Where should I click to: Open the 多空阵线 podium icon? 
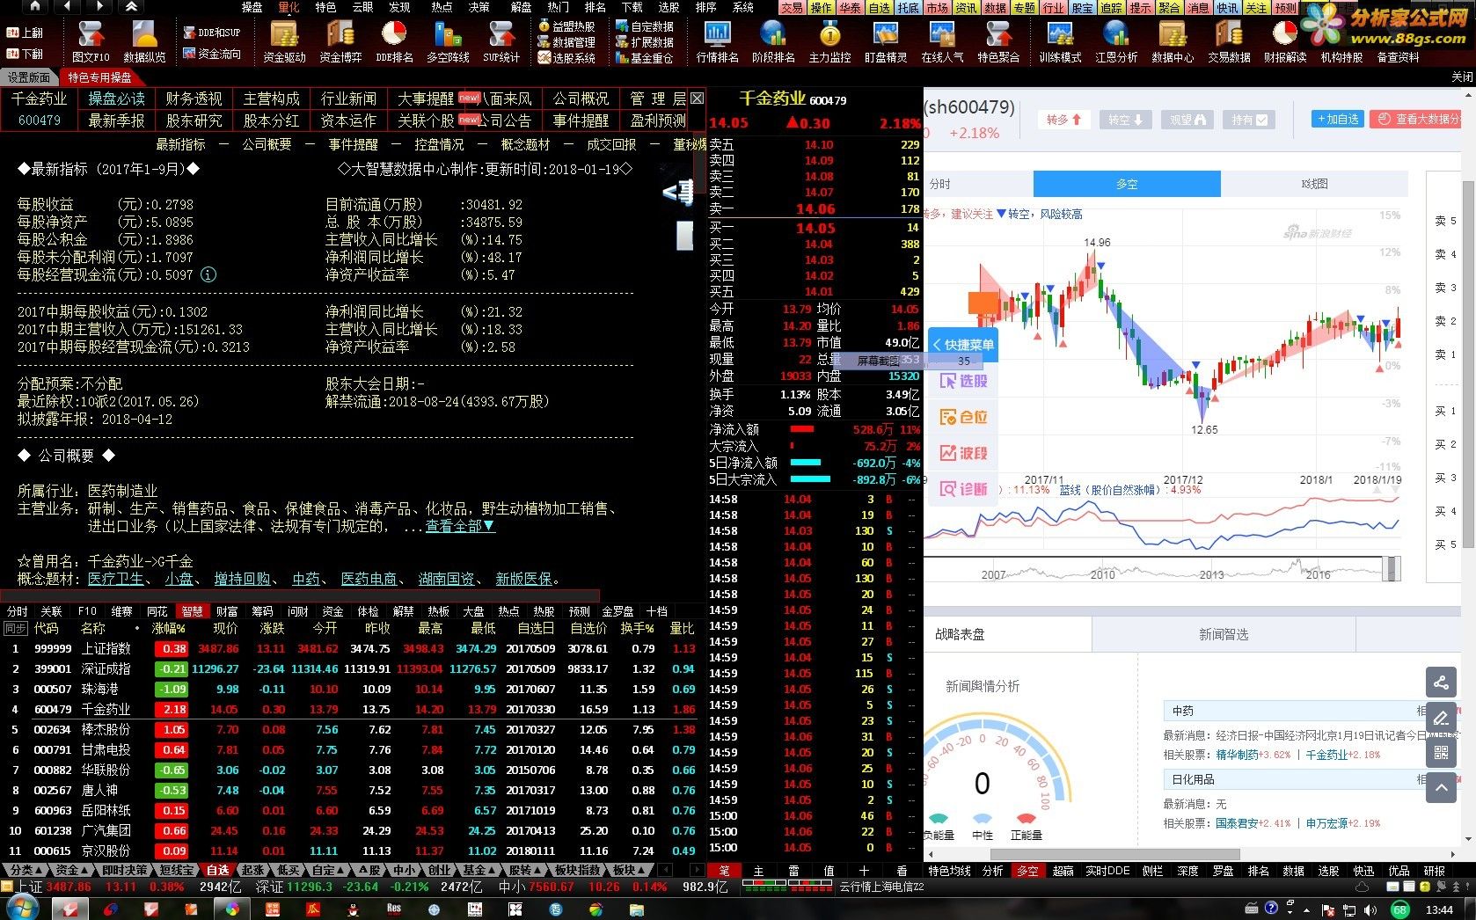pos(448,40)
